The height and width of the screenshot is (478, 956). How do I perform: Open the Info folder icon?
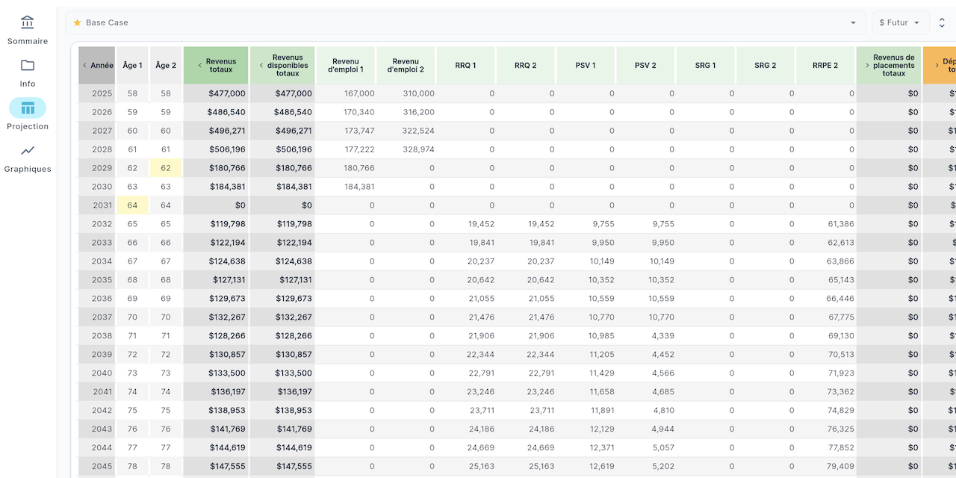point(28,65)
